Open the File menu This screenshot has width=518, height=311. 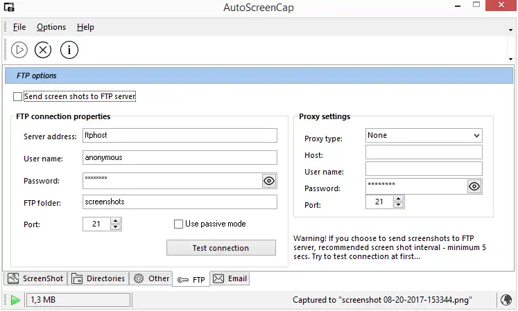point(19,27)
